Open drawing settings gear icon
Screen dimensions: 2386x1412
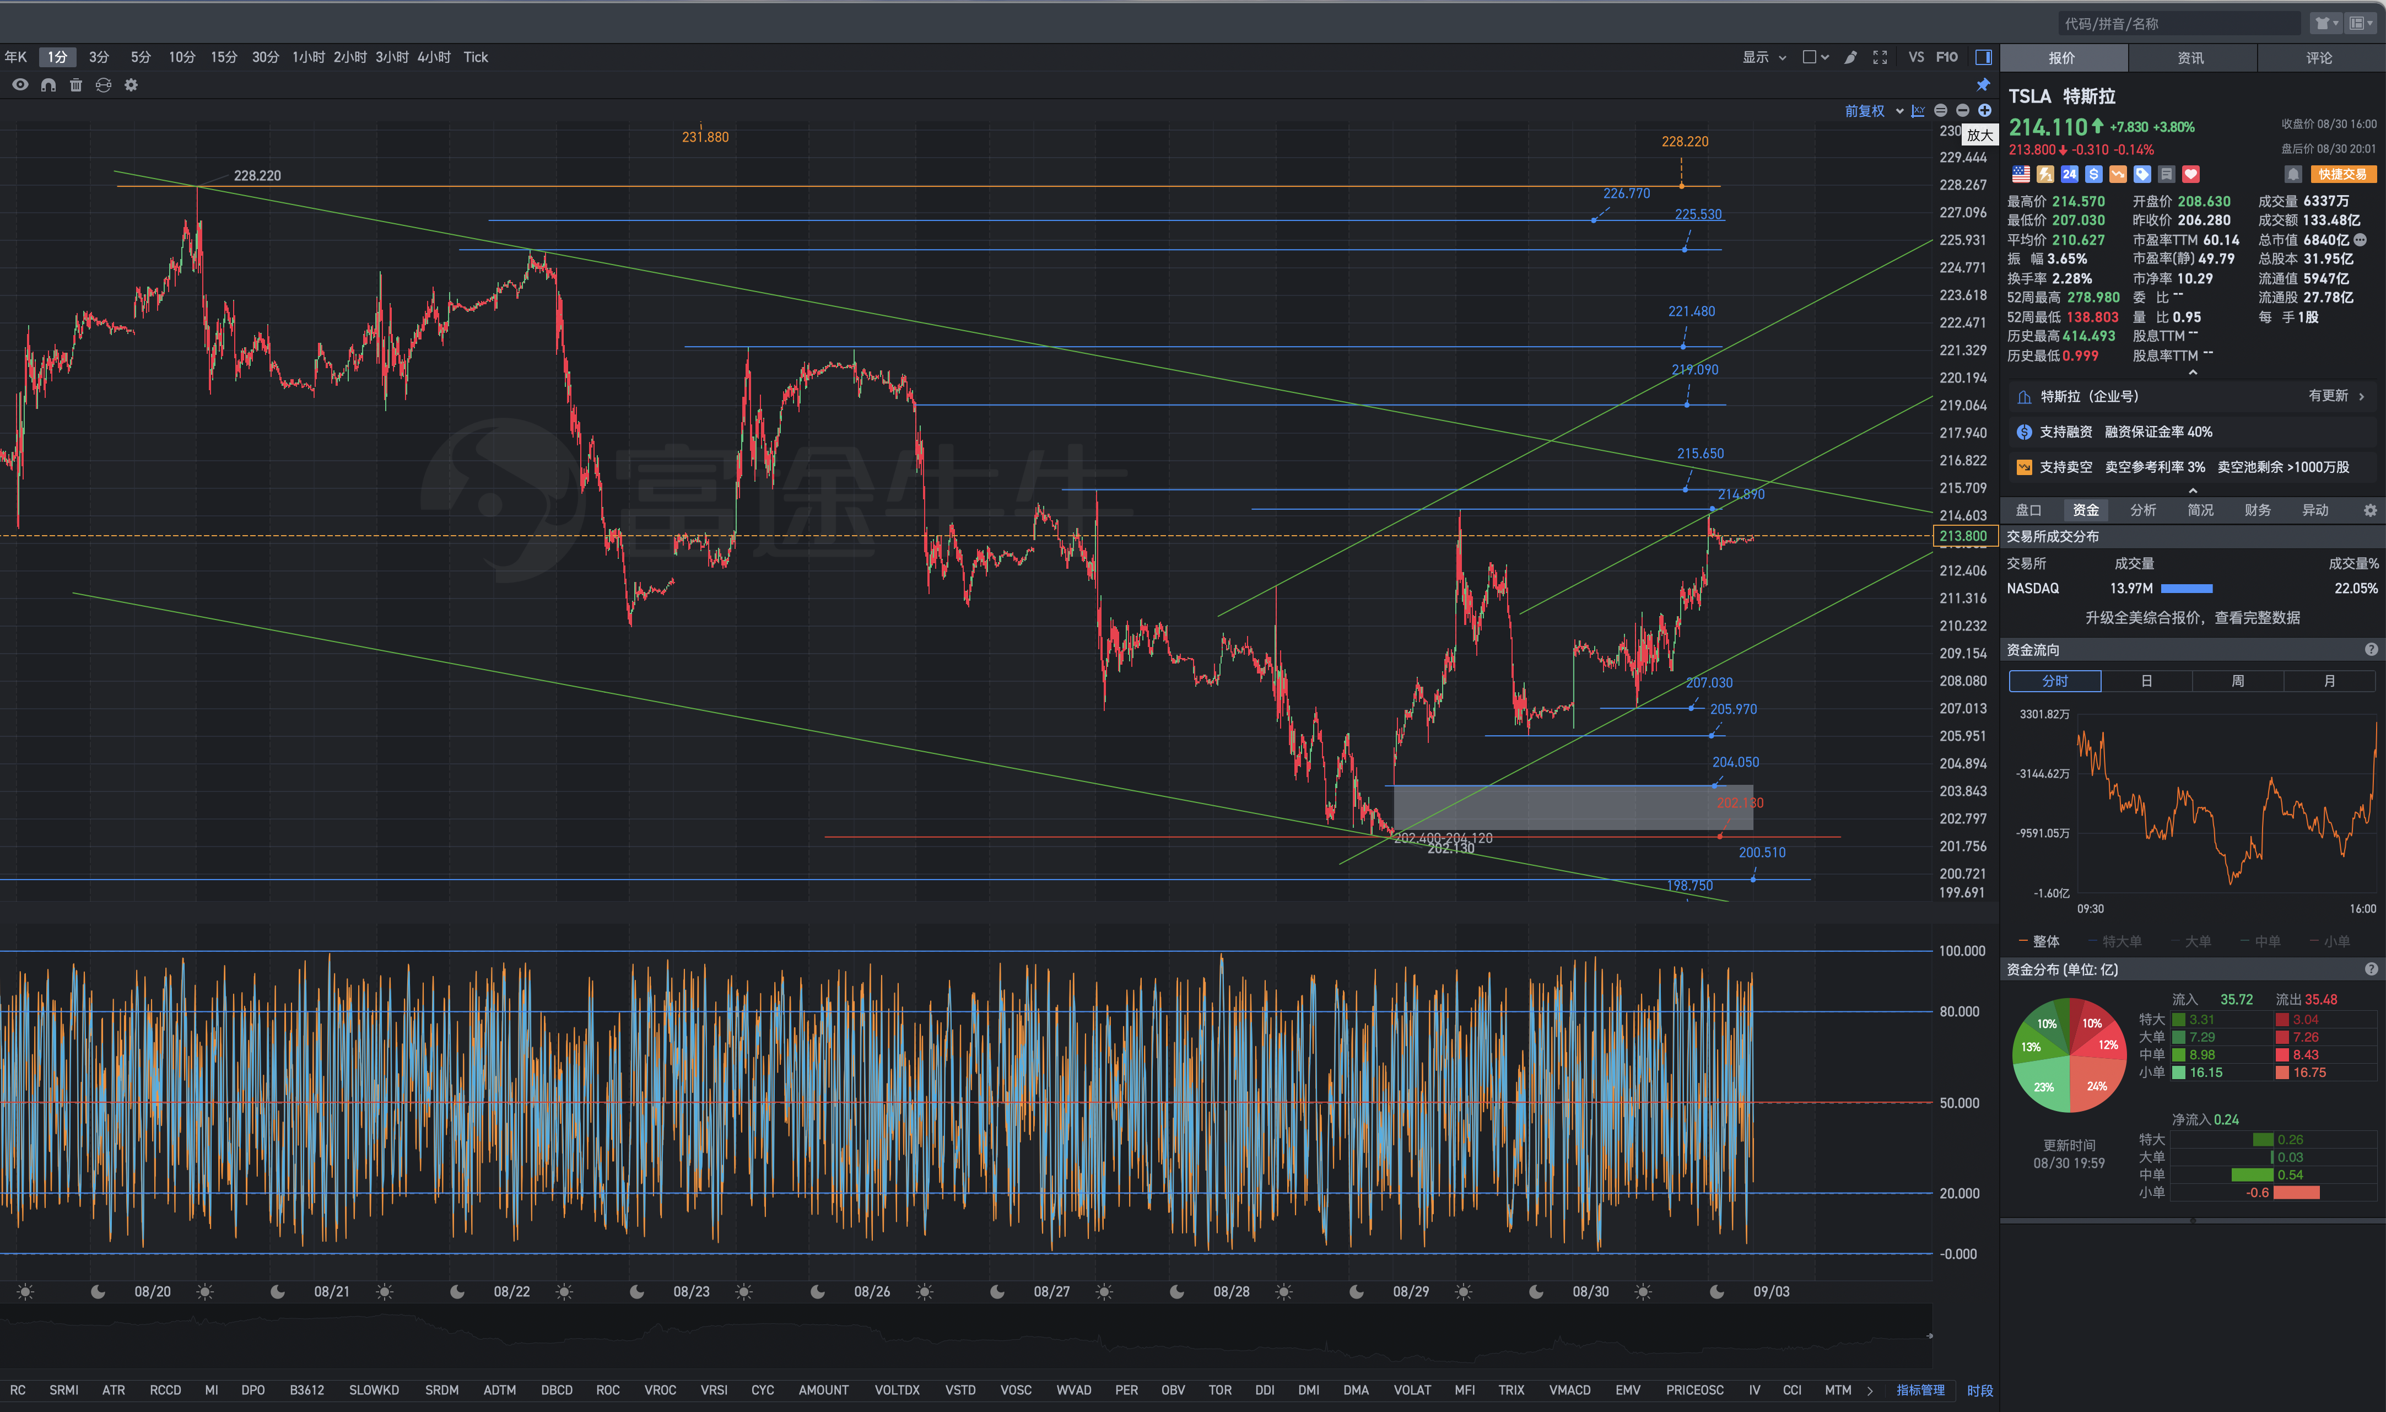pyautogui.click(x=131, y=85)
